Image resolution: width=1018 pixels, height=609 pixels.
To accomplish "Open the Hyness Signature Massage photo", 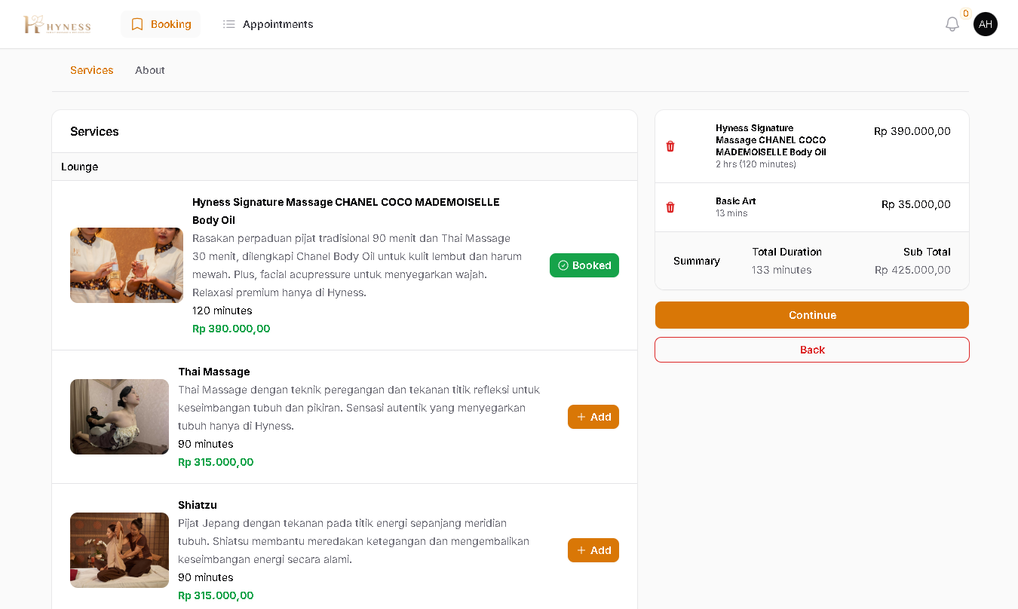I will pyautogui.click(x=127, y=265).
